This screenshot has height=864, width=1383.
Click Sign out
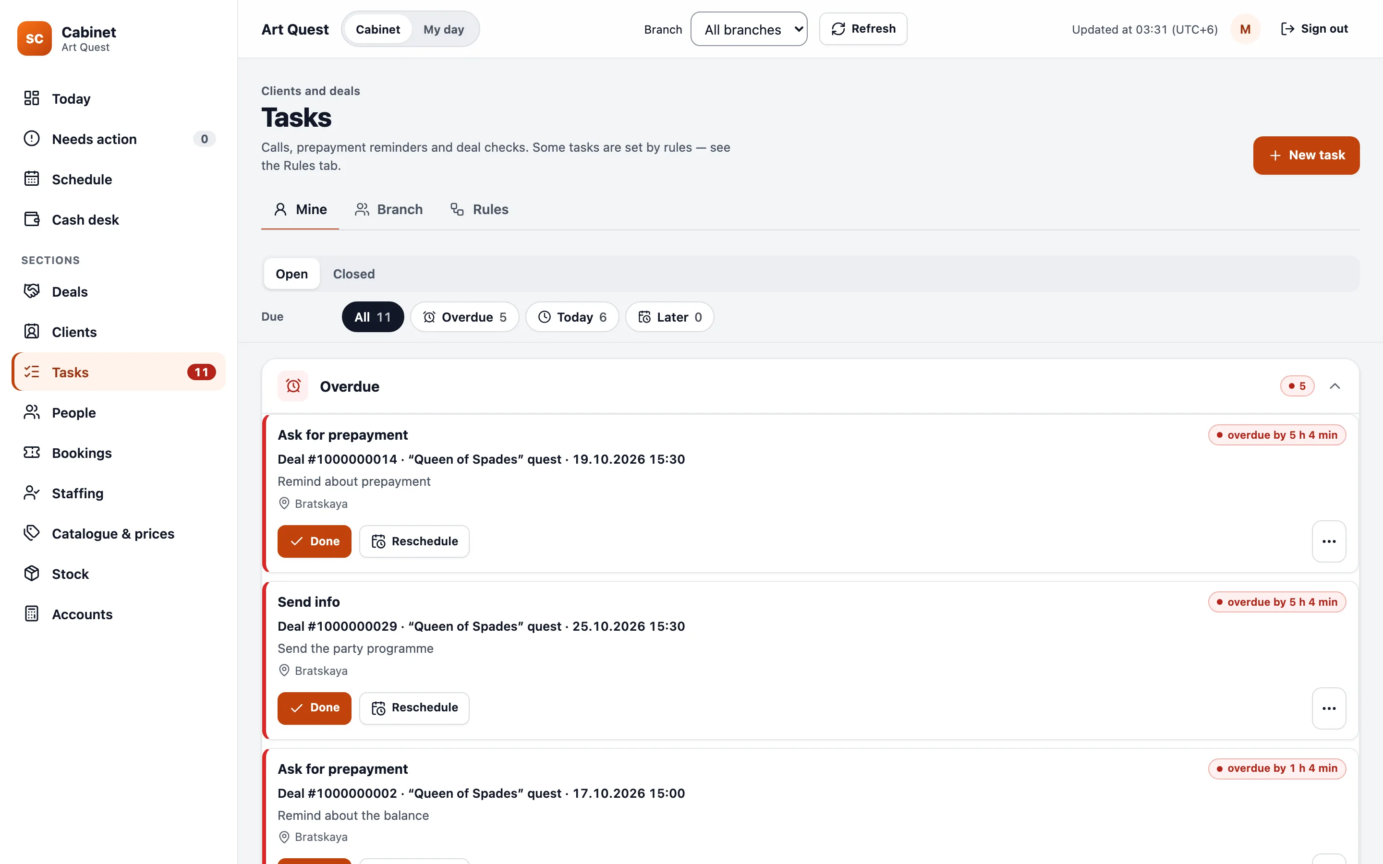(x=1314, y=29)
